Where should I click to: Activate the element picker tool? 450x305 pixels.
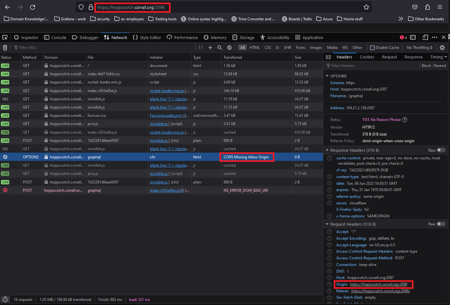click(5, 37)
